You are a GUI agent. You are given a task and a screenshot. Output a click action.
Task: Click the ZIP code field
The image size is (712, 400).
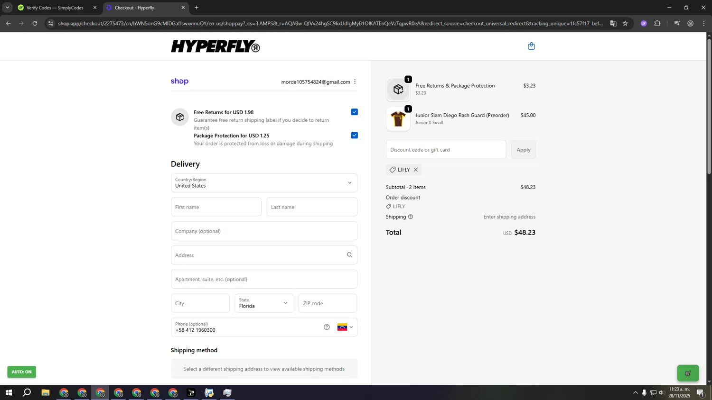click(328, 303)
